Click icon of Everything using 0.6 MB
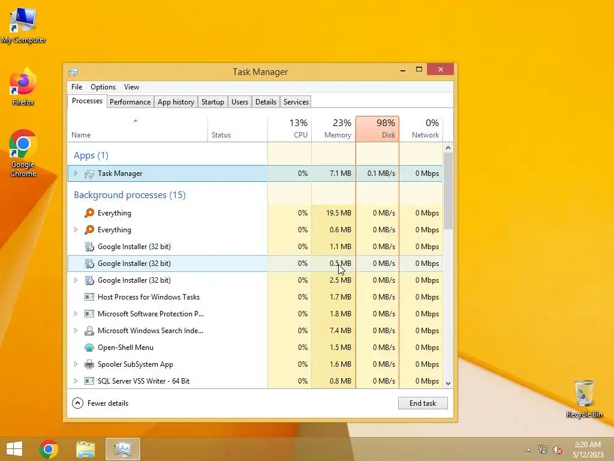Screen dimensions: 614x461 [89, 230]
